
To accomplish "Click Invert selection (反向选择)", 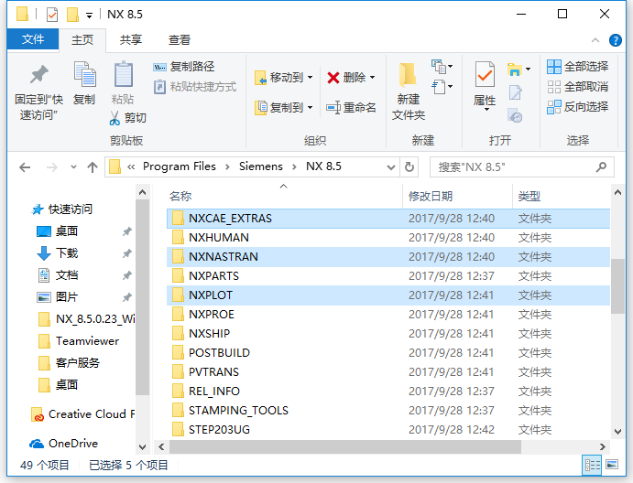I will (577, 107).
